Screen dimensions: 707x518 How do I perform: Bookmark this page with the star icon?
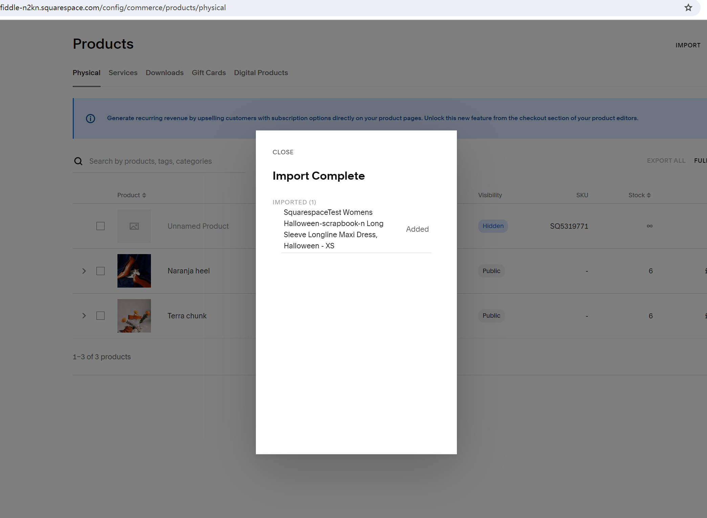pos(688,7)
